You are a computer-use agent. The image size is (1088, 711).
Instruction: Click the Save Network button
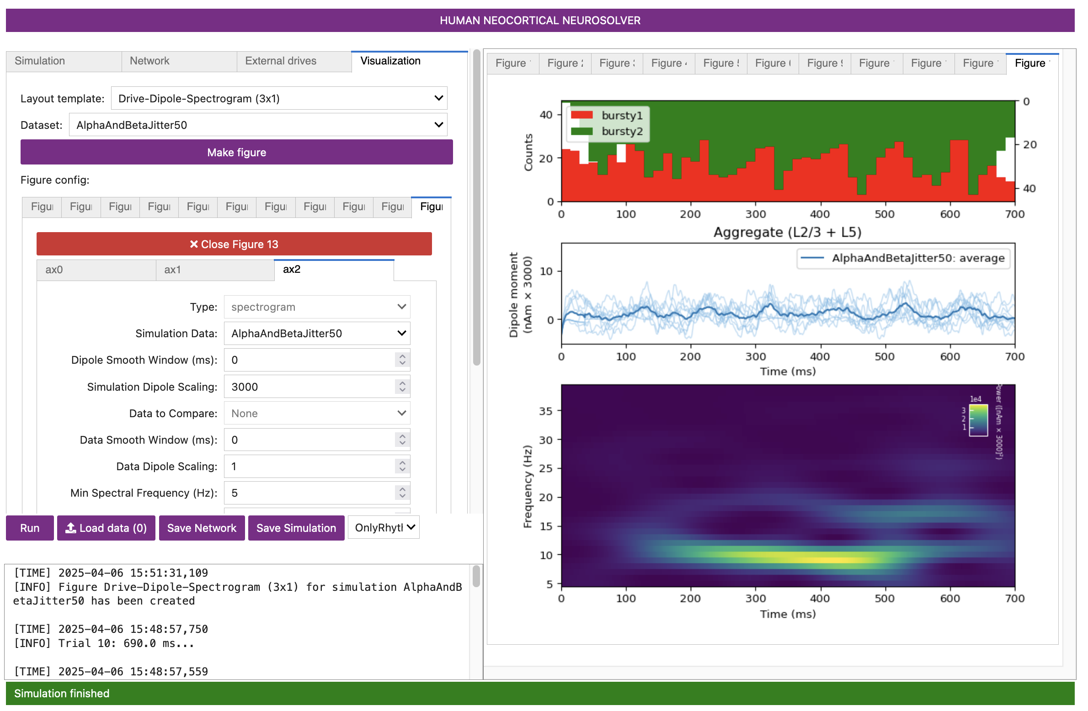point(202,528)
